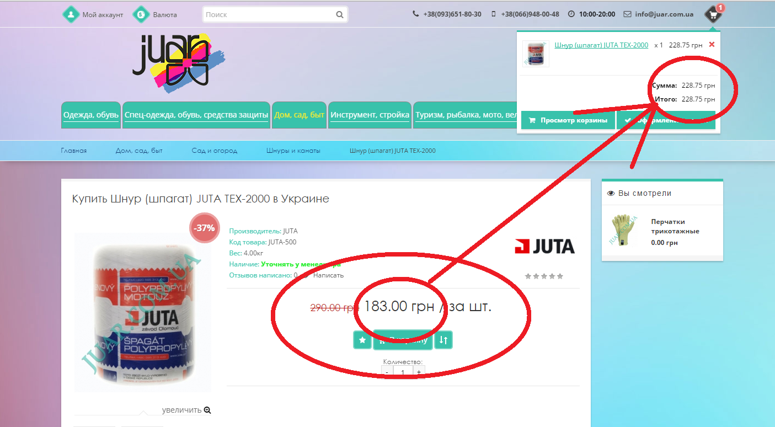Click the Код товара: JUTA-500 text
Image resolution: width=775 pixels, height=427 pixels.
tap(263, 242)
